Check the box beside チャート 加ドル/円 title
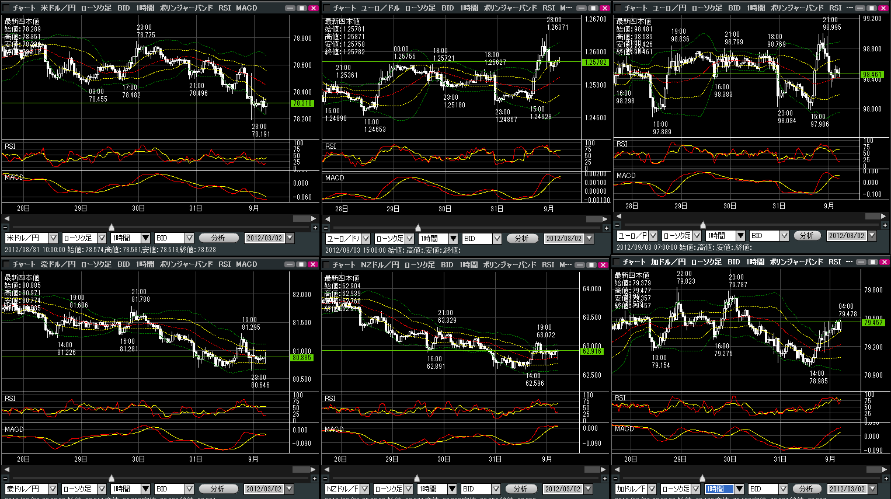The height and width of the screenshot is (499, 891). tap(617, 262)
